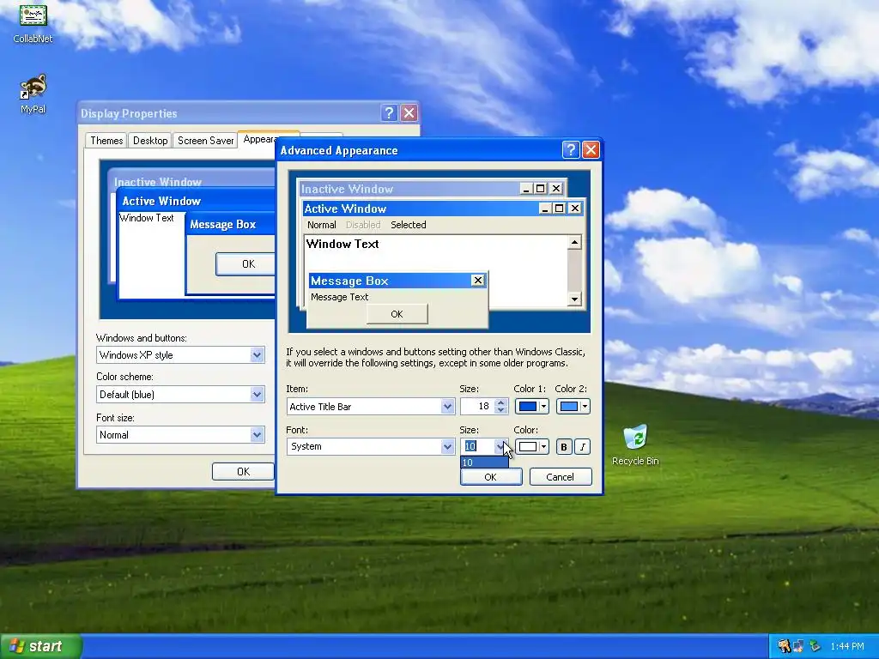This screenshot has width=879, height=659.
Task: Click the first system tray icon
Action: (785, 646)
